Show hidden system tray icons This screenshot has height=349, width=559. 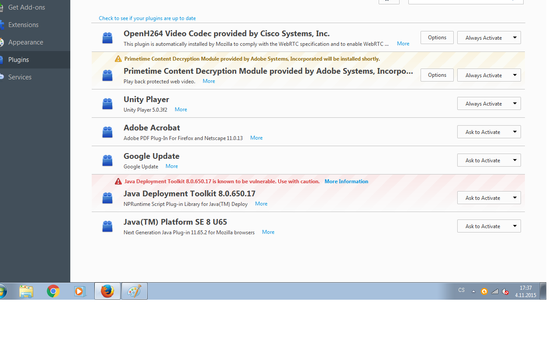tap(473, 291)
